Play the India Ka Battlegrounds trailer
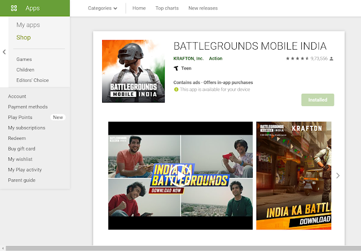 click(180, 176)
